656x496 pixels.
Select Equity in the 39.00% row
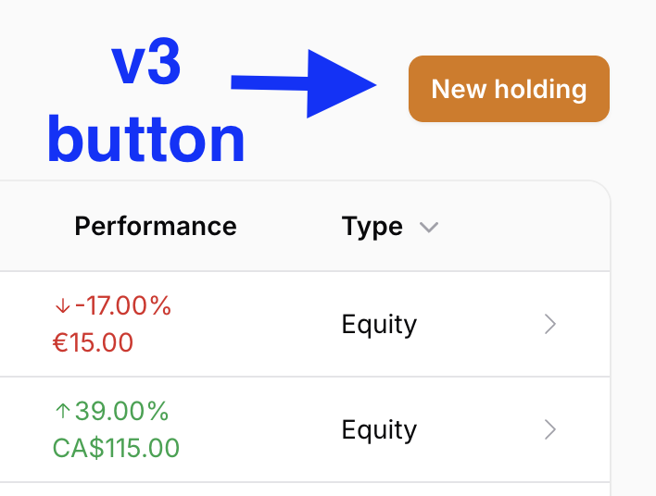click(x=379, y=430)
